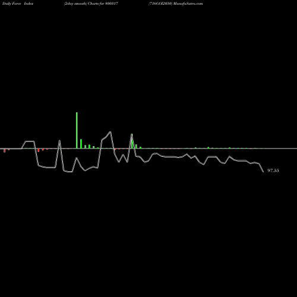Click the end point of the grey line

[263, 172]
